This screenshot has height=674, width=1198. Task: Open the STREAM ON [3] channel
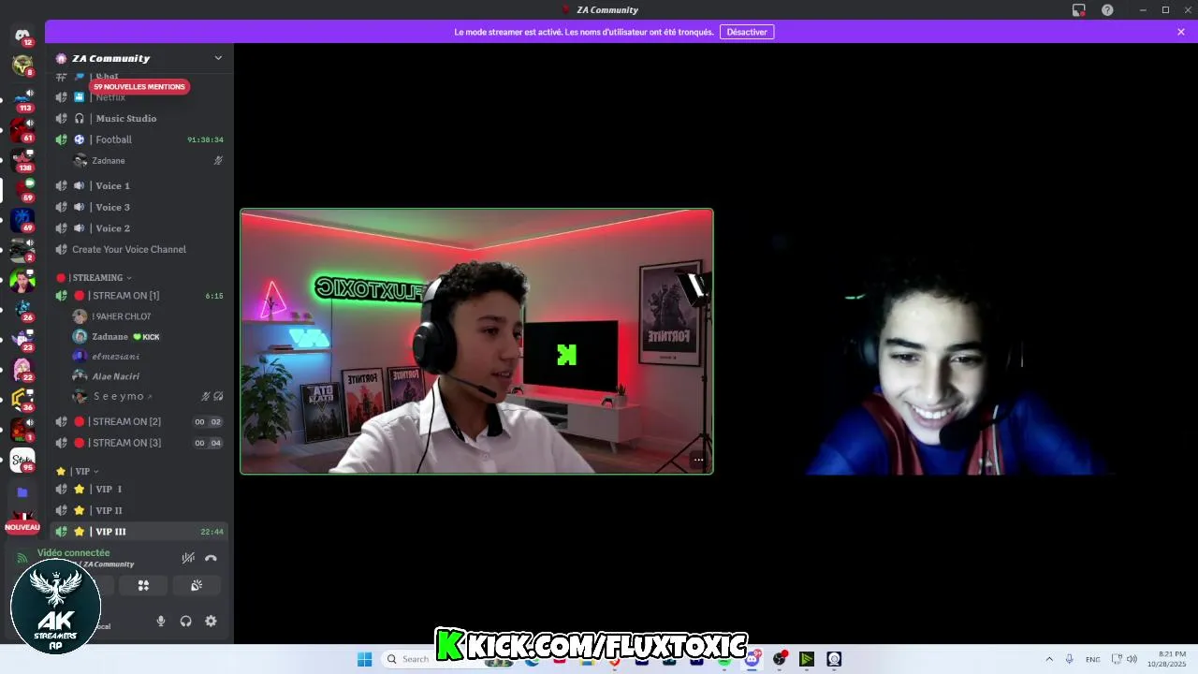point(140,443)
